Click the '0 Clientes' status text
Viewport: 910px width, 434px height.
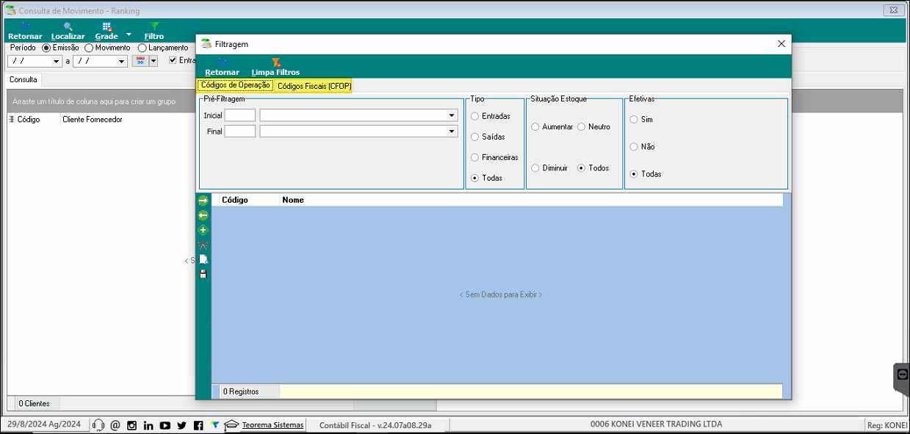(x=34, y=403)
